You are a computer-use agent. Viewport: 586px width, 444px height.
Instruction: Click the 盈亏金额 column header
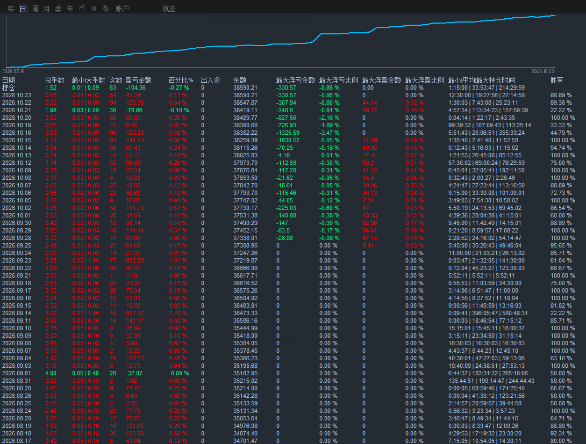(138, 80)
